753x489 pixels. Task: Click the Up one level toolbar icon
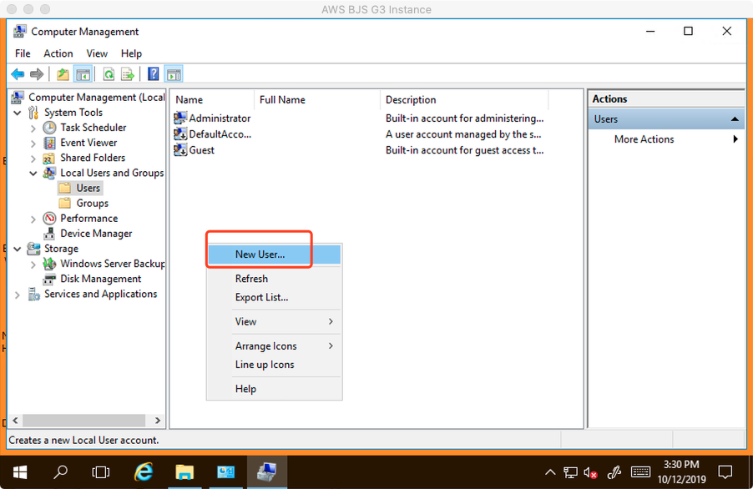tap(63, 74)
